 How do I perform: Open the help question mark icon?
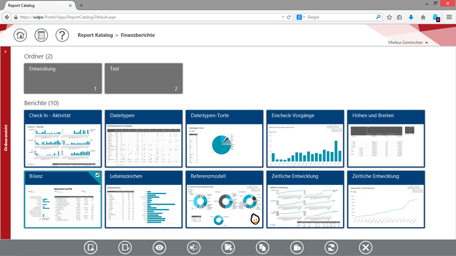pos(62,35)
